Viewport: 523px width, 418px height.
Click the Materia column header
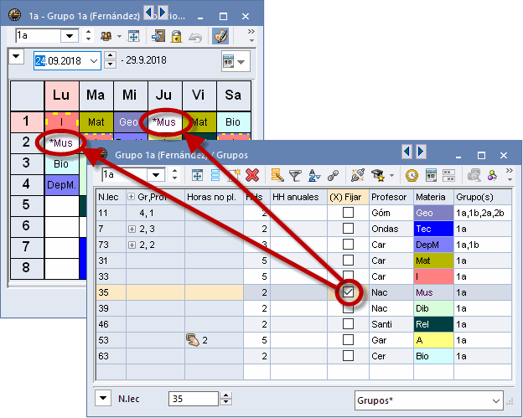[x=432, y=197]
